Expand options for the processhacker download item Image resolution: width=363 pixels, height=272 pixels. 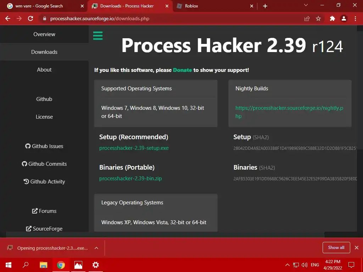click(x=96, y=248)
